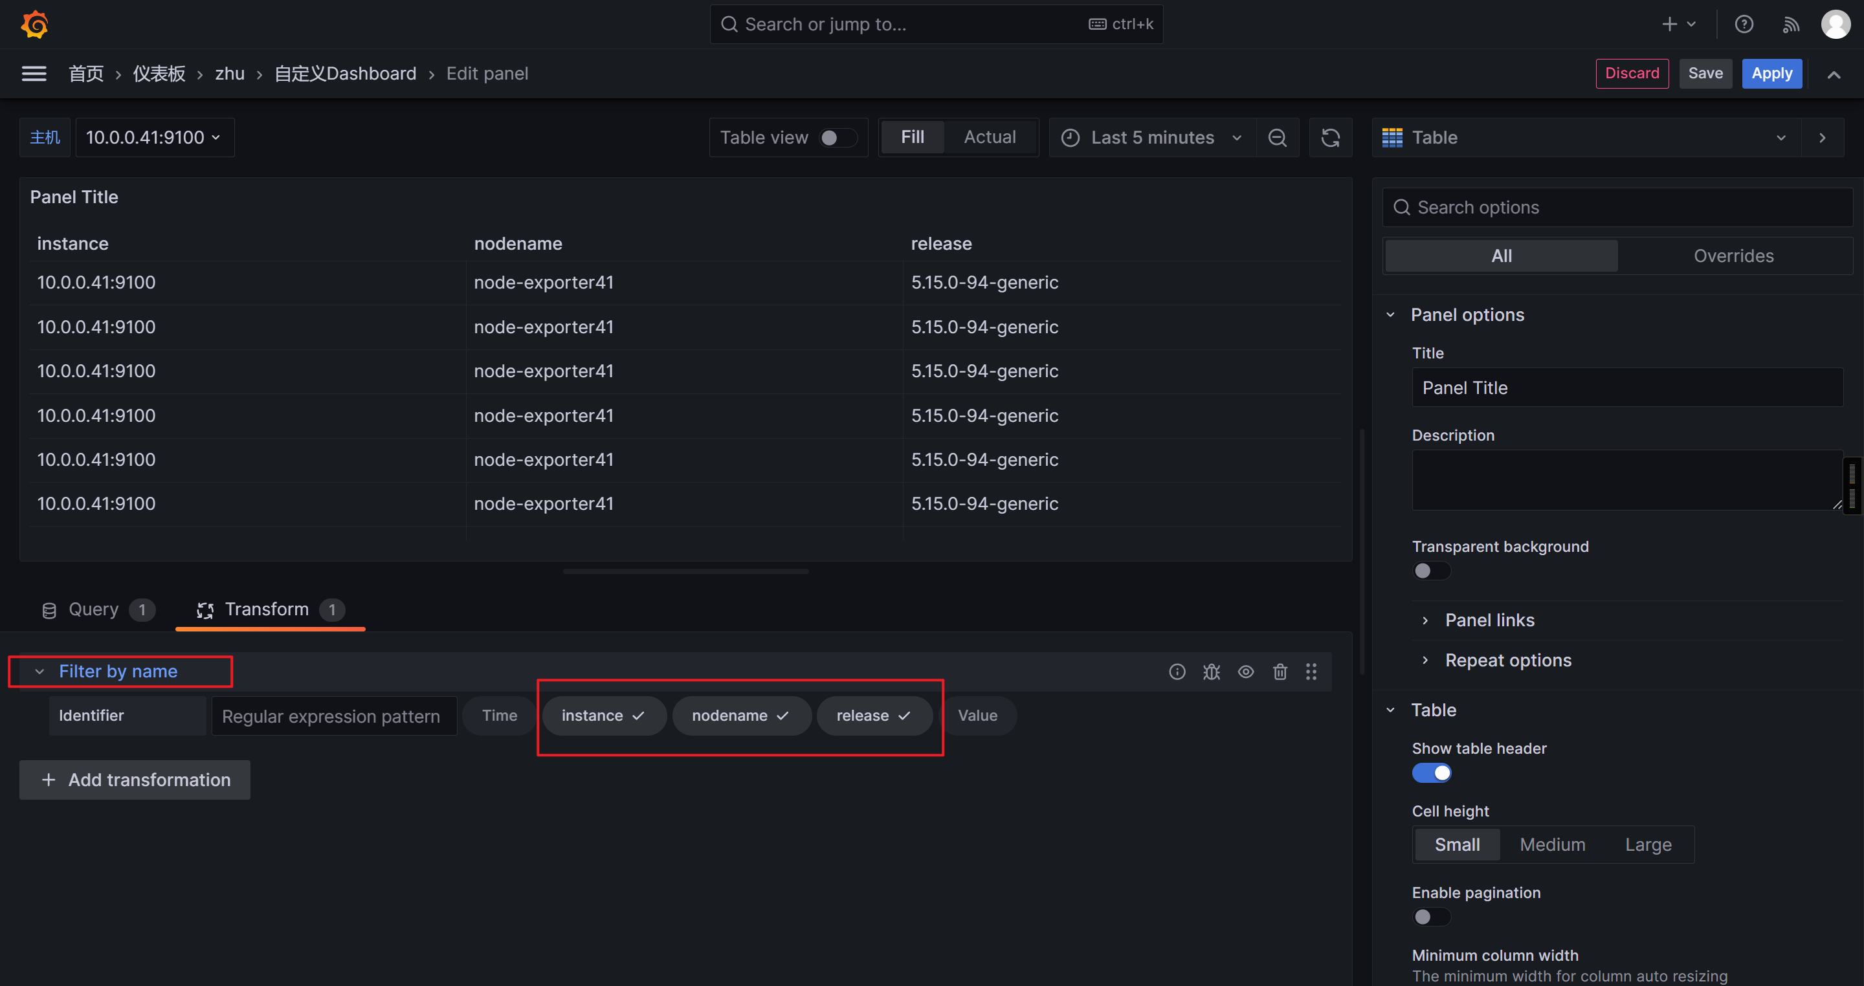This screenshot has width=1864, height=986.
Task: Enable the pagination toggle
Action: click(1431, 917)
